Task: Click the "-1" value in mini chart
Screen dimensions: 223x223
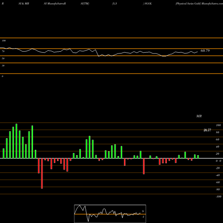Action: [x=143, y=217]
